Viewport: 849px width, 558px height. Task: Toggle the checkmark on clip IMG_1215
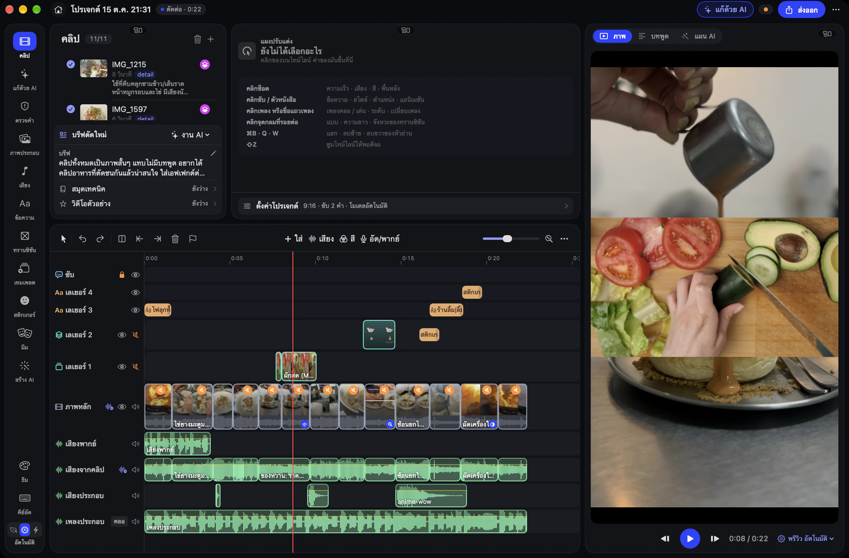[x=71, y=64]
